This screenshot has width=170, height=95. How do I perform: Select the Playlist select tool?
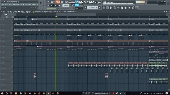pos(24,12)
